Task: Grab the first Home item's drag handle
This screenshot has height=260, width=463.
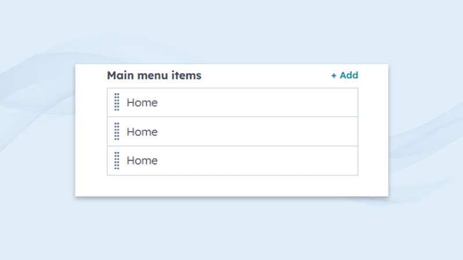Action: 117,102
